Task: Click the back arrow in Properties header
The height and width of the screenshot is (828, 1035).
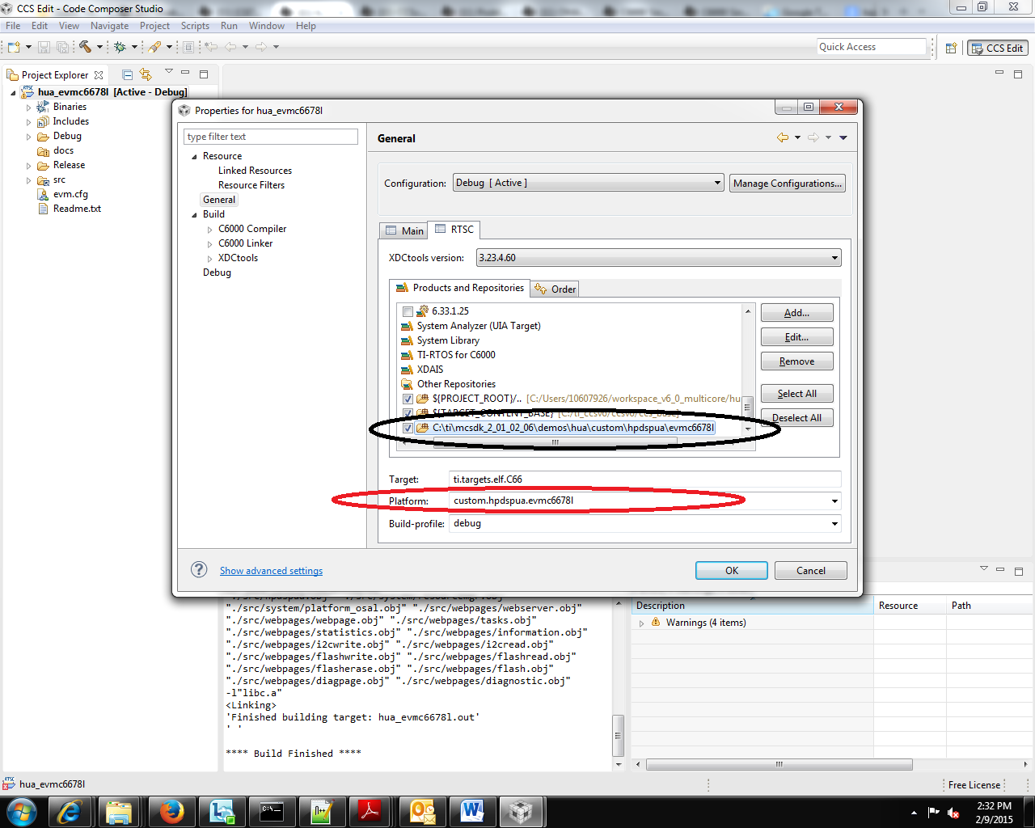Action: [x=783, y=137]
